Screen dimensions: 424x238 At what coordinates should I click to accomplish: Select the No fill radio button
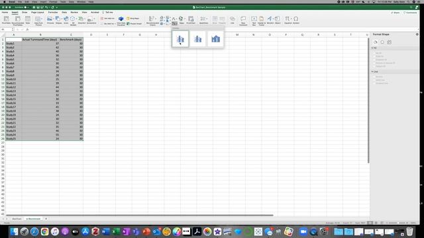point(374,53)
